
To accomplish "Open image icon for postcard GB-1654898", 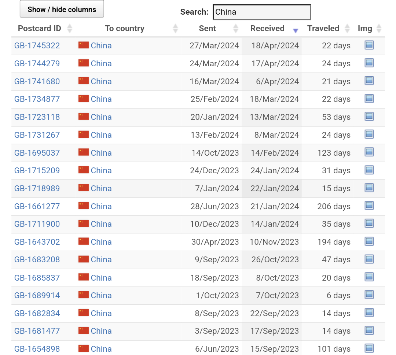I will point(369,348).
